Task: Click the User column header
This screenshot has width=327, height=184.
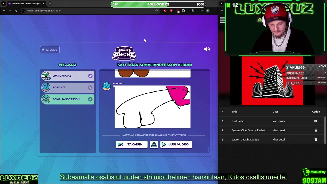Action: (275, 112)
